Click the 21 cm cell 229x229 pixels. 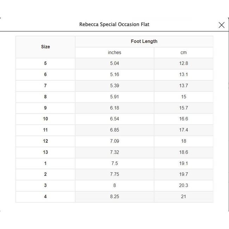(183, 197)
